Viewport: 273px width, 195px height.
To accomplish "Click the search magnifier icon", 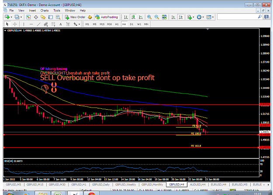I will pos(259,17).
